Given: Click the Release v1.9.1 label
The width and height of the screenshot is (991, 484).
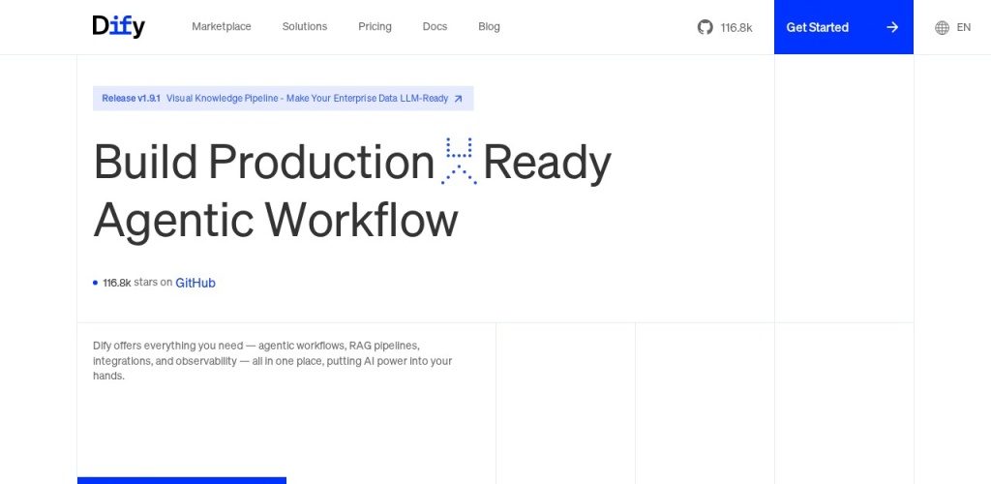Looking at the screenshot, I should (132, 99).
